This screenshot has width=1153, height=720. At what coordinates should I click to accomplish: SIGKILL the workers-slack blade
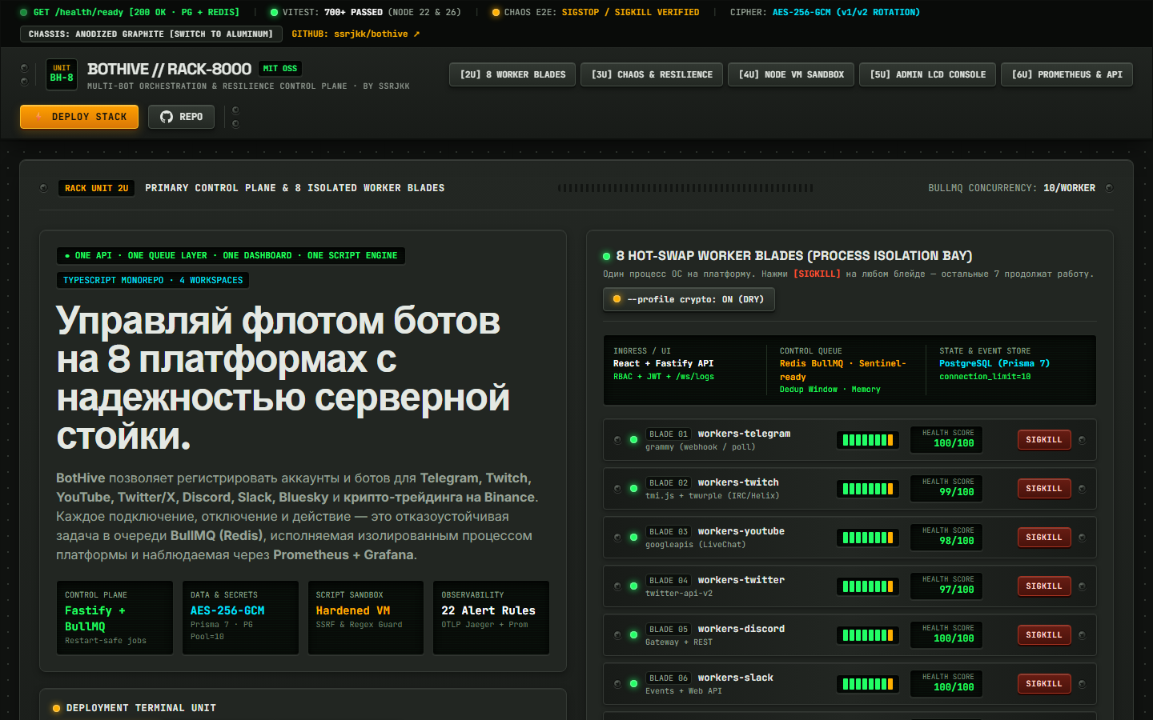pos(1044,684)
